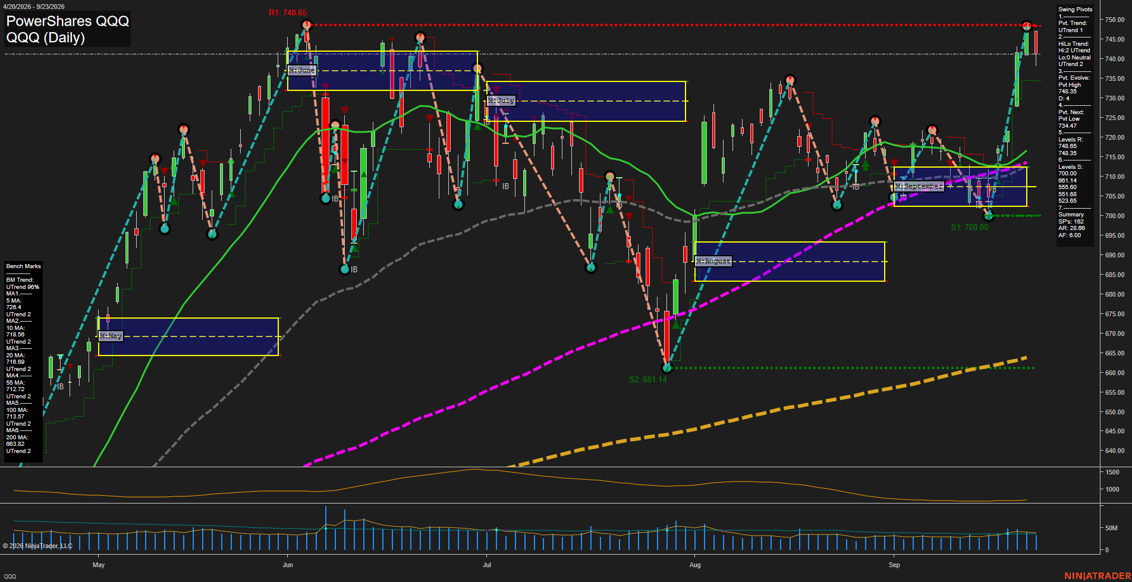Image resolution: width=1132 pixels, height=582 pixels.
Task: Click the Jul label on time axis
Action: point(487,565)
